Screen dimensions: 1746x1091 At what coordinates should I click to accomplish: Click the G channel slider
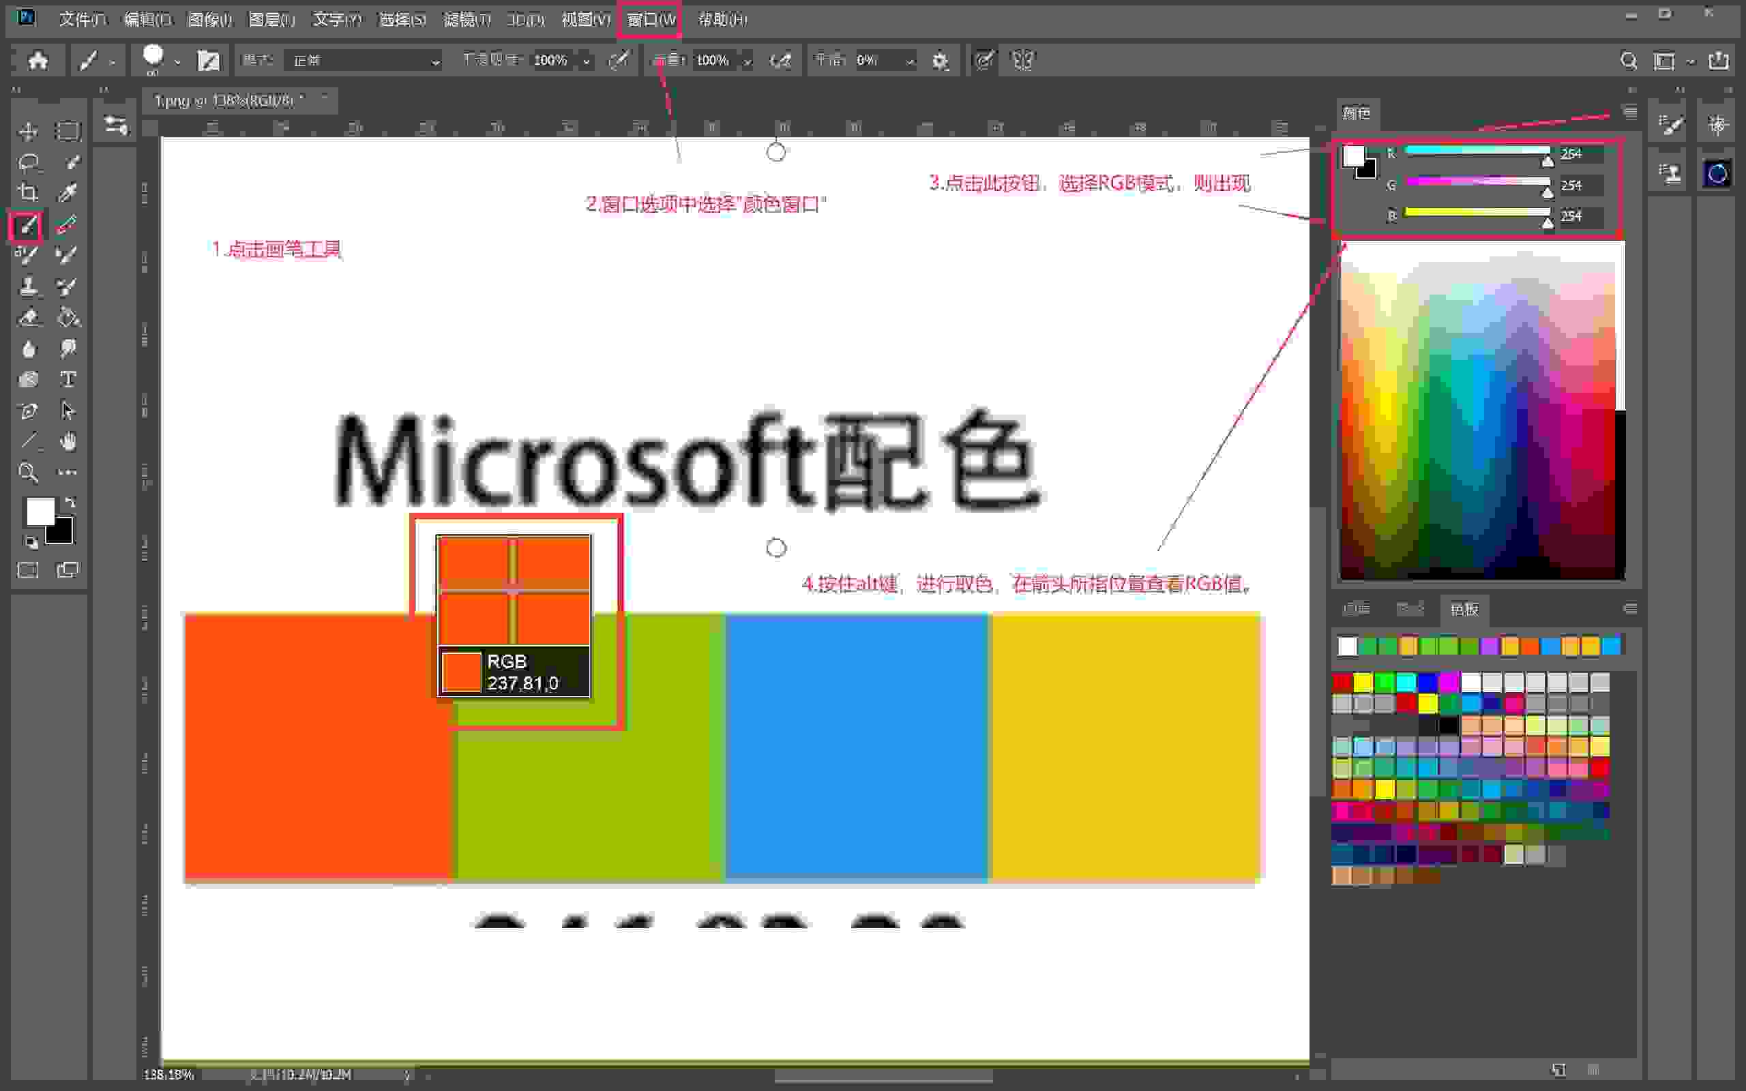click(1477, 182)
